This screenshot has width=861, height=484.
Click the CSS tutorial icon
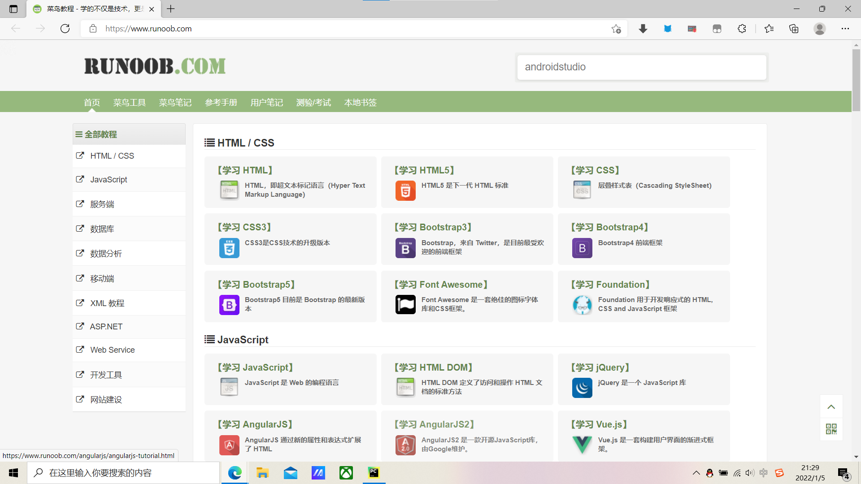tap(582, 190)
